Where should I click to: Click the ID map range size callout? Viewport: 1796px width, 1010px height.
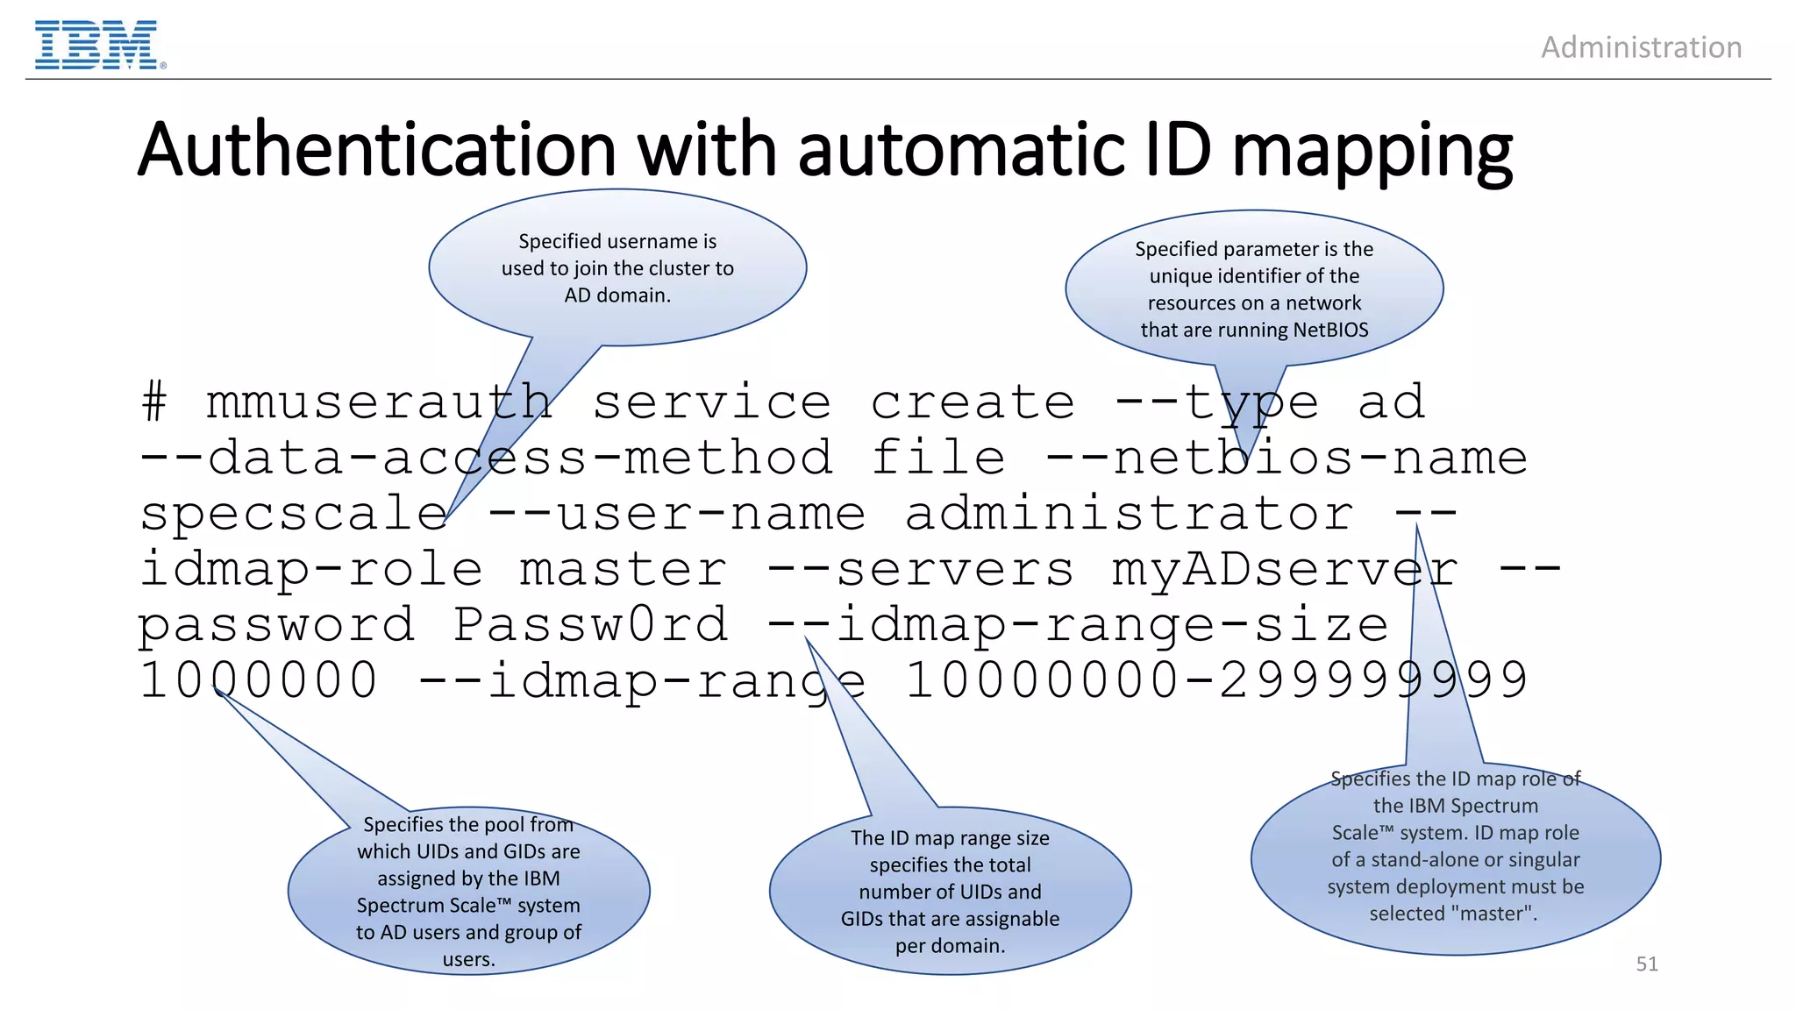click(950, 891)
